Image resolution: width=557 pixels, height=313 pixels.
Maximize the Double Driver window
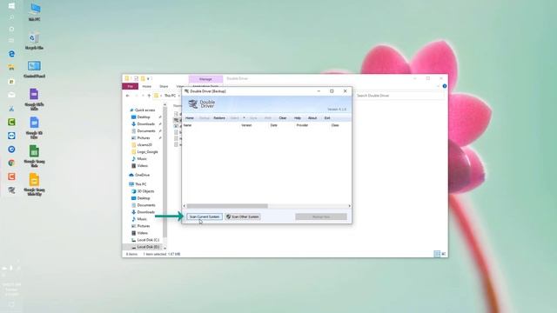tap(332, 91)
